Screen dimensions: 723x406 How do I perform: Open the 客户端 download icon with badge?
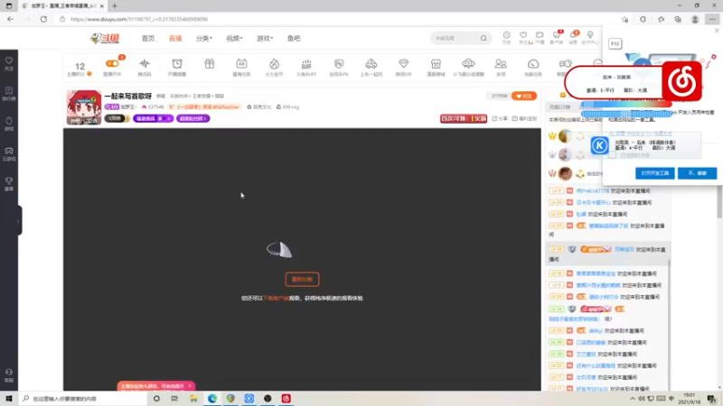point(557,35)
